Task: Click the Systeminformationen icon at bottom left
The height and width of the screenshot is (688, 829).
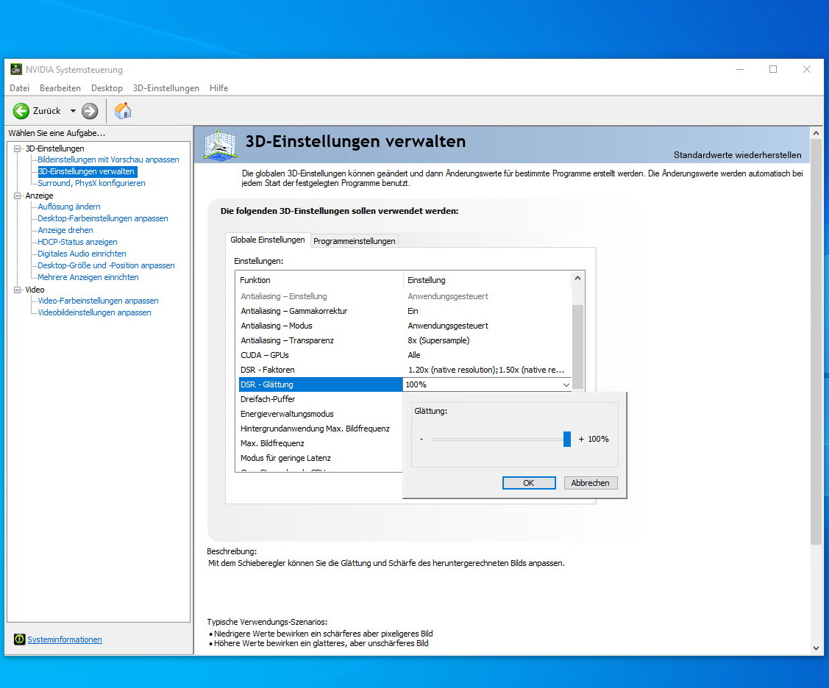Action: coord(19,639)
